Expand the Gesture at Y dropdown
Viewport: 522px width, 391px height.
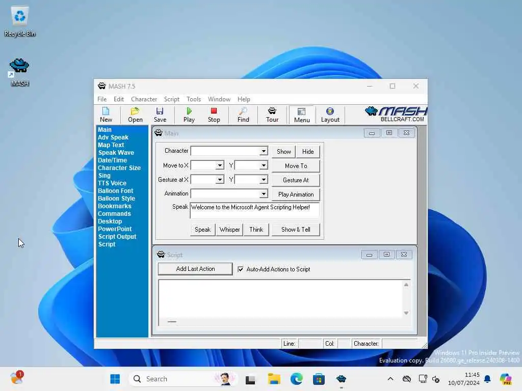pos(264,180)
